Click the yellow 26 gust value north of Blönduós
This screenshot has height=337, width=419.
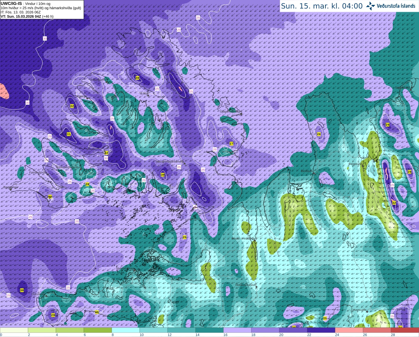pyautogui.click(x=319, y=134)
